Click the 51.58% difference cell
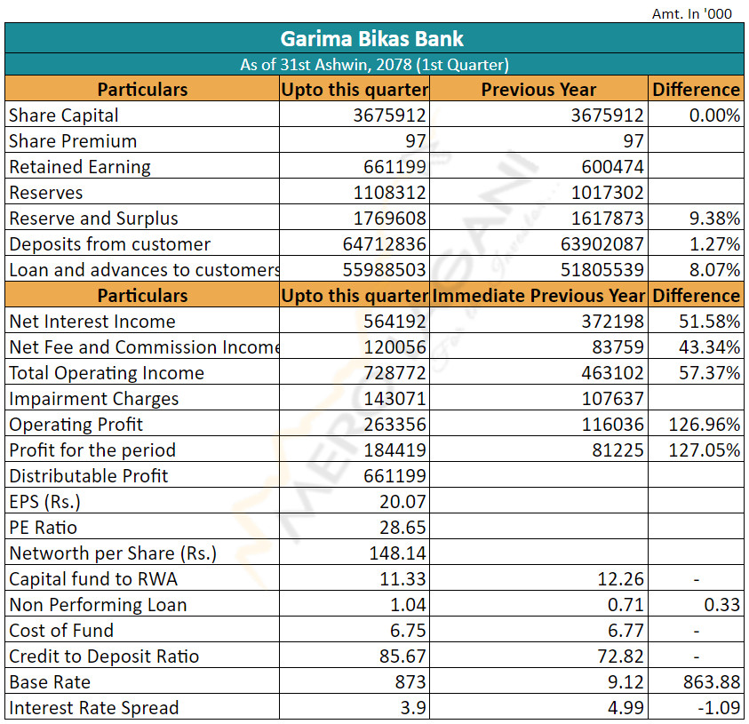 pyautogui.click(x=709, y=322)
